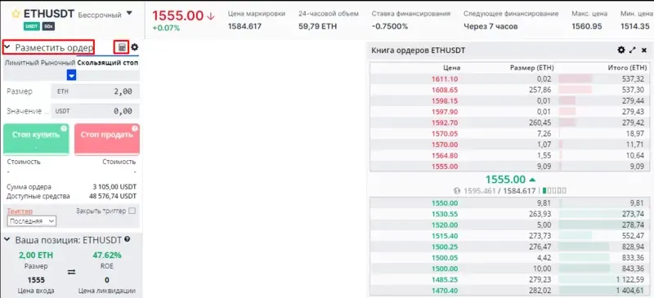The width and height of the screenshot is (654, 298).
Task: Click bid price 1470.40
Action: point(445,291)
